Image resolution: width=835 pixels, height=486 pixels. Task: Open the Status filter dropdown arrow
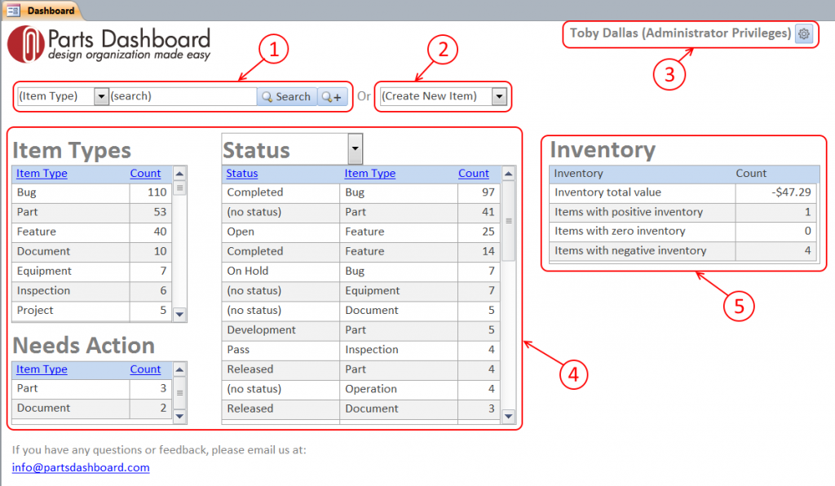point(355,150)
